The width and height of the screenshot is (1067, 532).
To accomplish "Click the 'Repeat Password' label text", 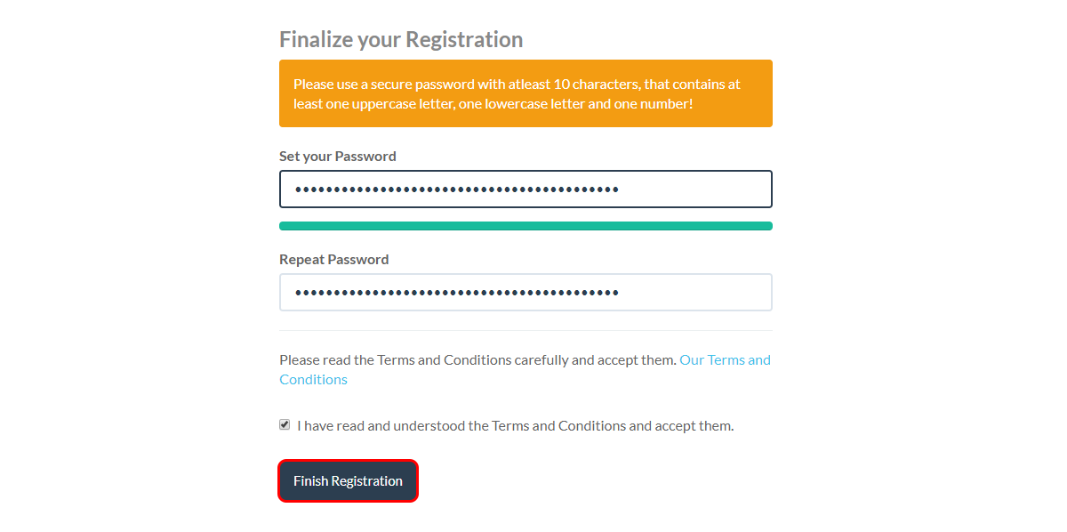I will [x=333, y=259].
